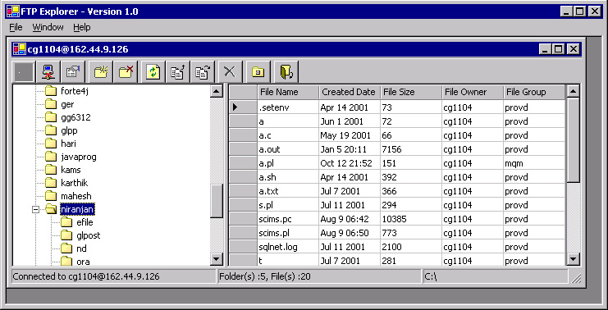Sort by File Group column header
This screenshot has width=608, height=310.
pyautogui.click(x=534, y=92)
